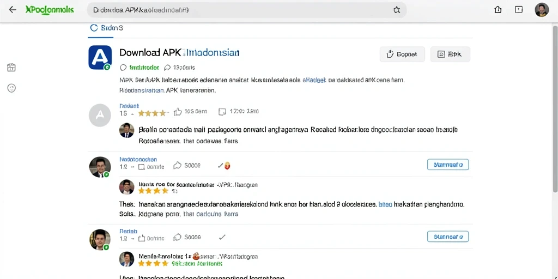Viewport: 558px width, 279px height.
Task: Click into the top search address field
Action: (247, 10)
